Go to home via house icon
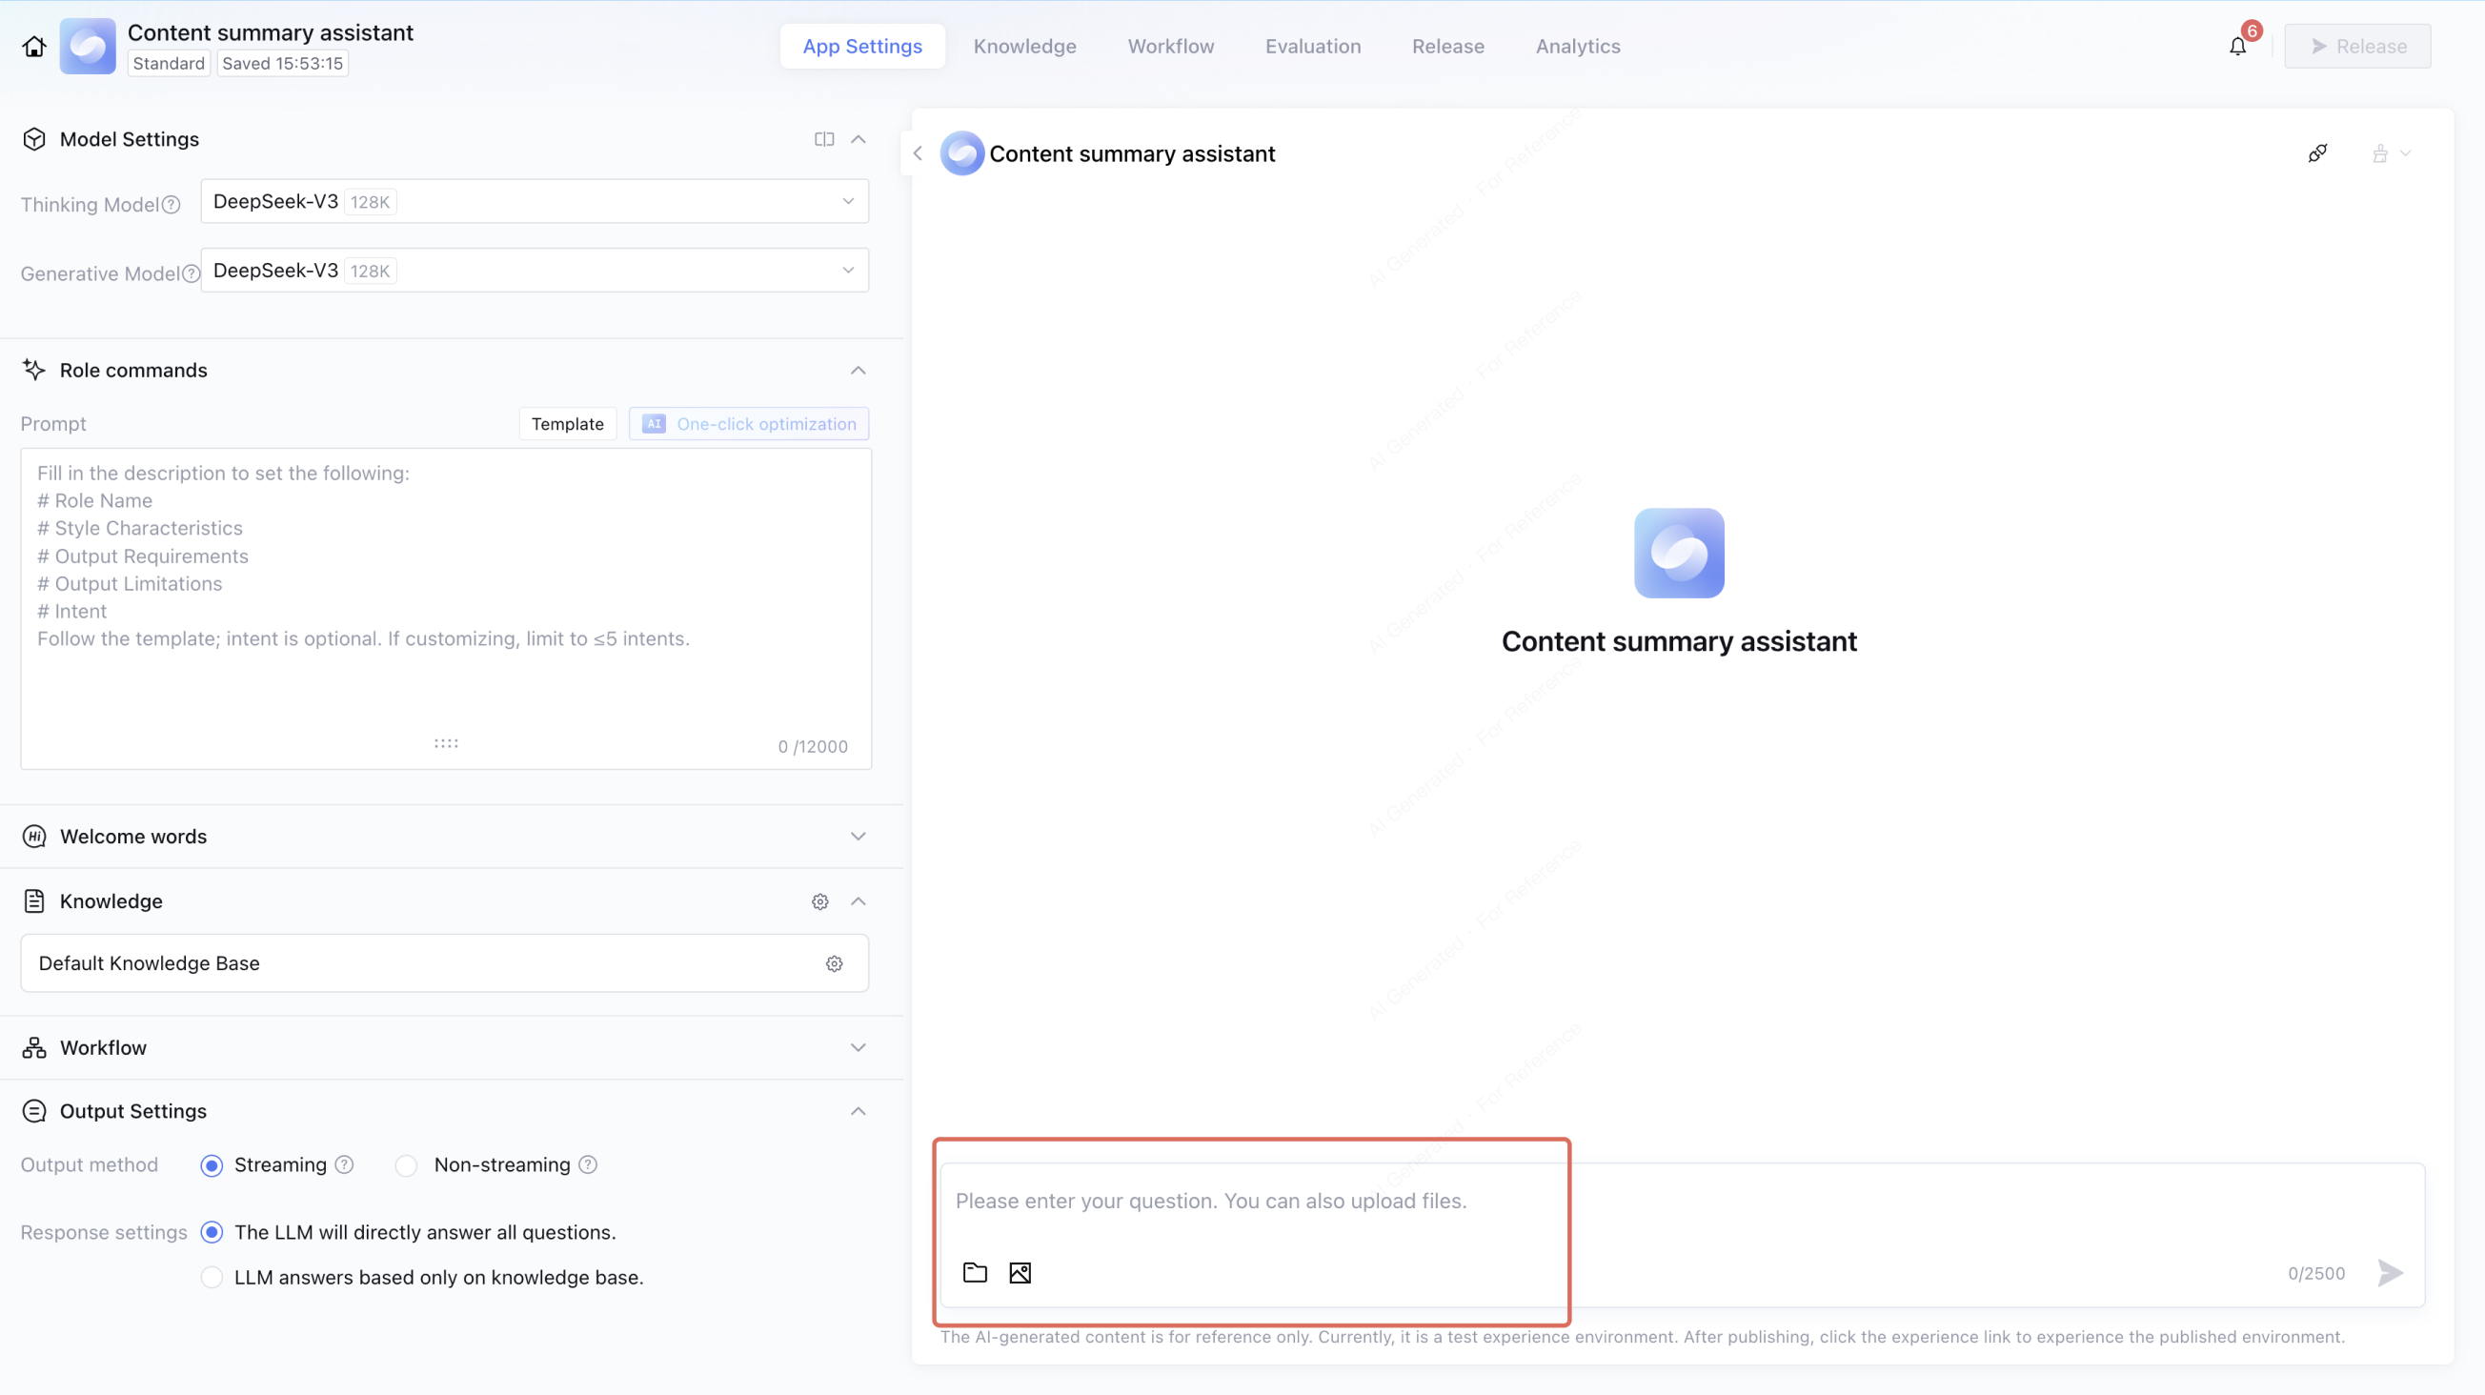Screen dimensions: 2485x1395 point(33,47)
